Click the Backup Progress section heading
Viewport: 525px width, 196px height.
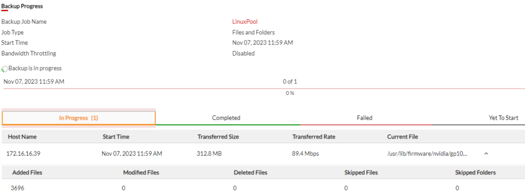coord(22,6)
